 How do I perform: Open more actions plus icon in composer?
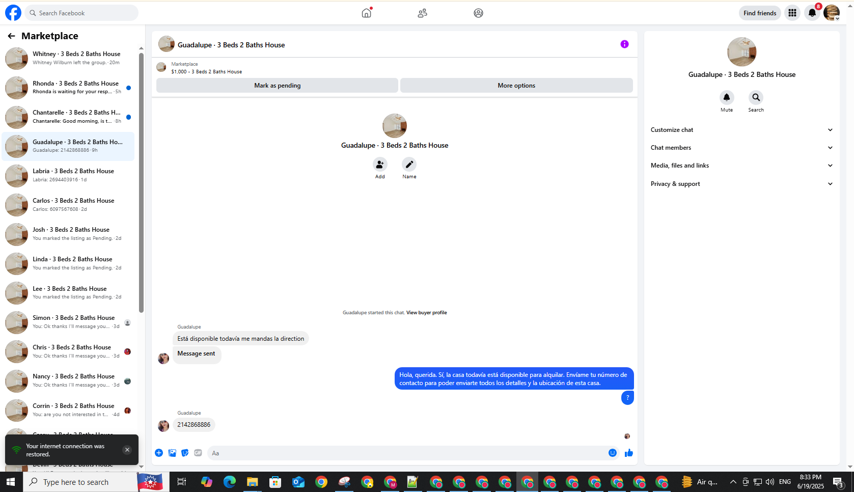coord(159,453)
